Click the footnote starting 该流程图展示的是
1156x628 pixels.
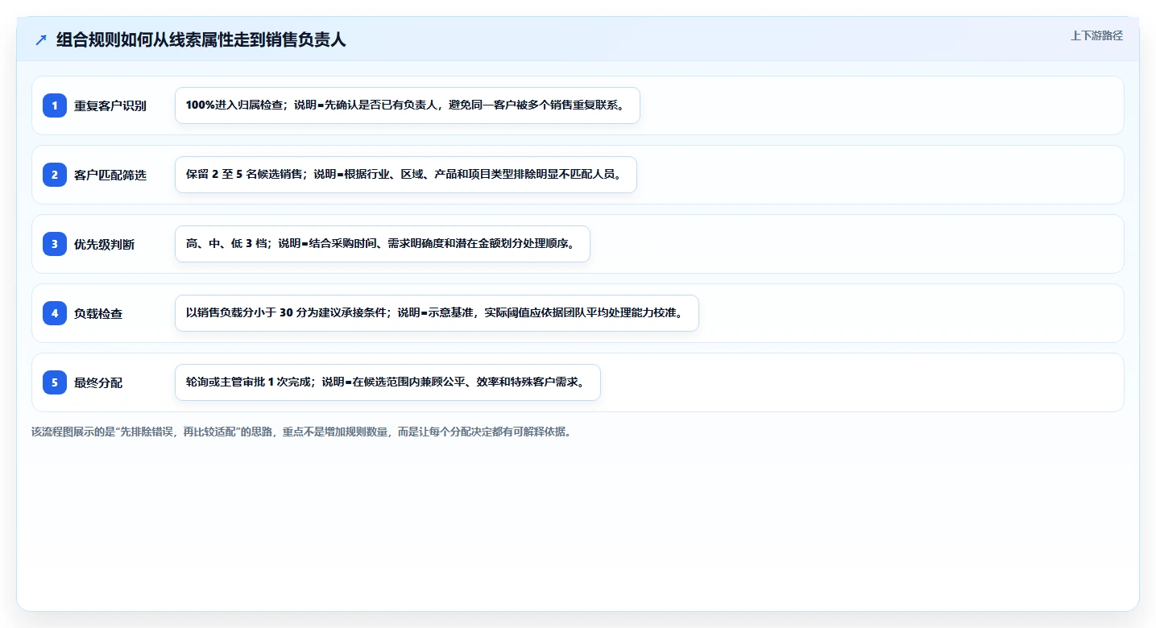(303, 432)
